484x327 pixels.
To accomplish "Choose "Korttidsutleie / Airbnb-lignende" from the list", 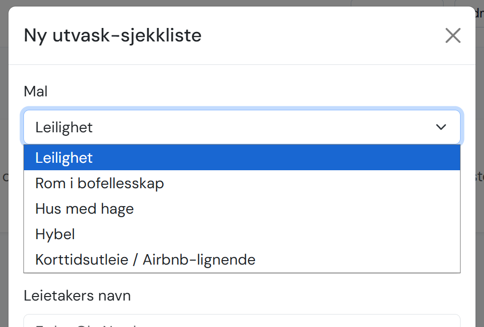I will pos(145,259).
